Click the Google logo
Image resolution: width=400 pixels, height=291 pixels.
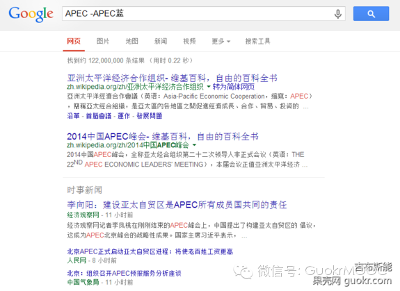point(31,15)
